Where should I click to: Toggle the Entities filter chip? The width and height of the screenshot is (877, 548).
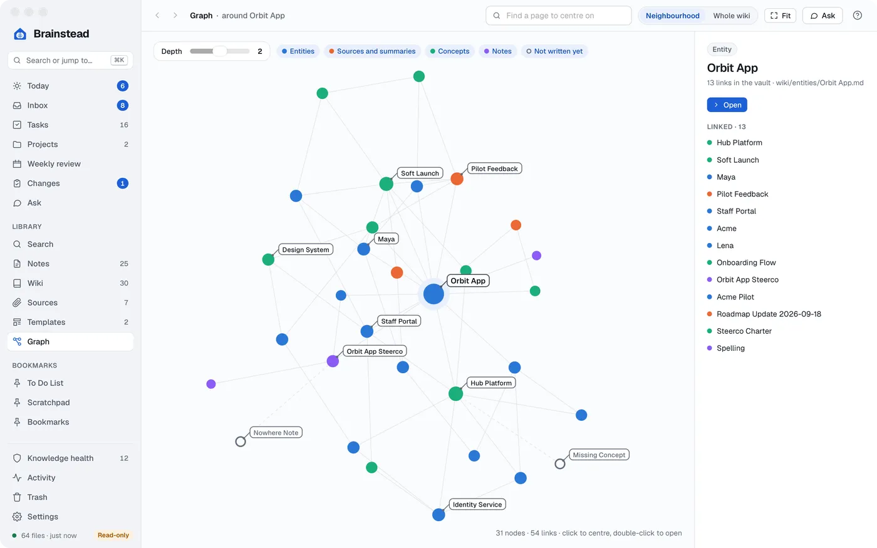[x=298, y=51]
